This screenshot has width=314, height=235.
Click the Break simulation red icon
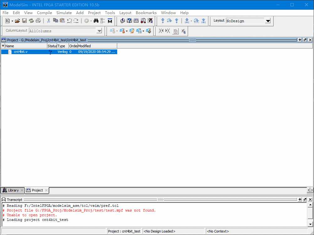[143, 21]
